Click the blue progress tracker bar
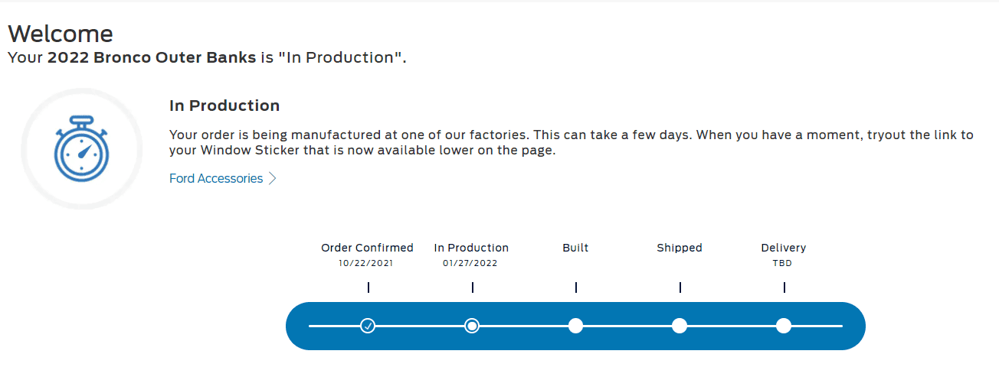999x367 pixels. point(575,326)
